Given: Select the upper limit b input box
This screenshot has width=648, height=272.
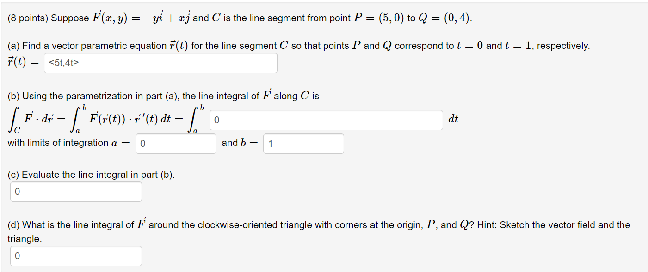Looking at the screenshot, I should point(303,144).
